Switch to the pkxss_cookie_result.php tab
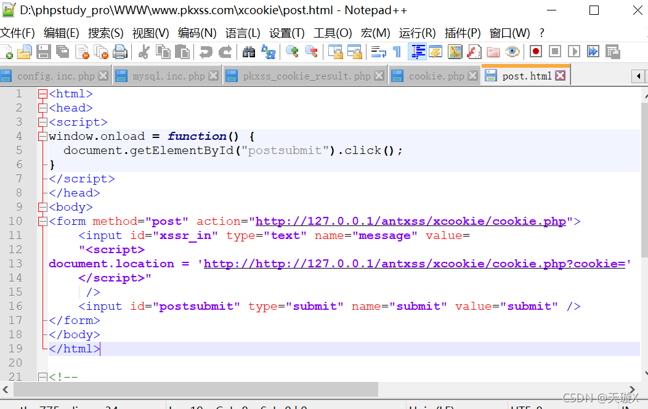 point(307,76)
